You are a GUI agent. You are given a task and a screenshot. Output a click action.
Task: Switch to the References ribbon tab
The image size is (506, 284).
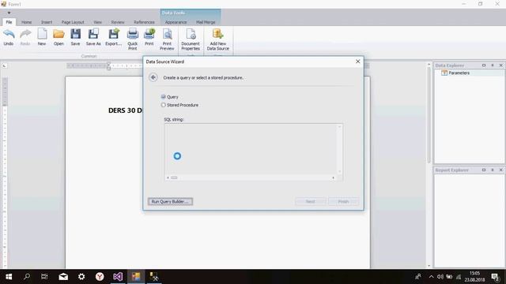click(x=144, y=22)
